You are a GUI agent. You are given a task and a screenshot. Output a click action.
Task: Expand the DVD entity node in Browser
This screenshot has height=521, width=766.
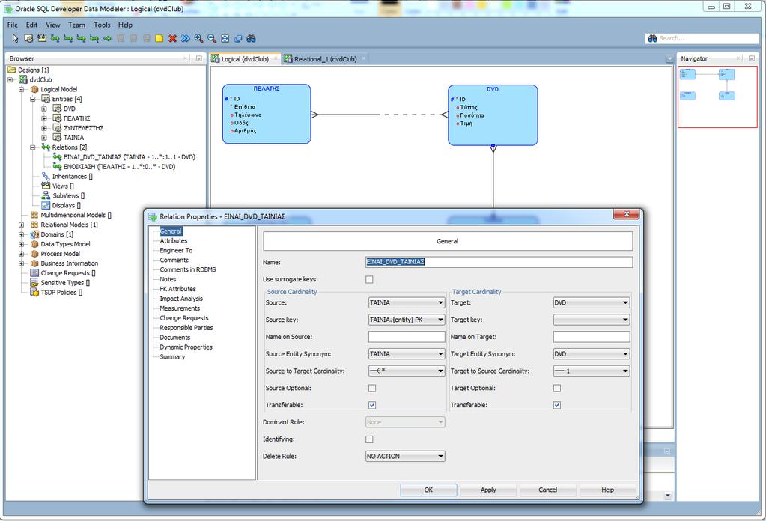point(44,109)
